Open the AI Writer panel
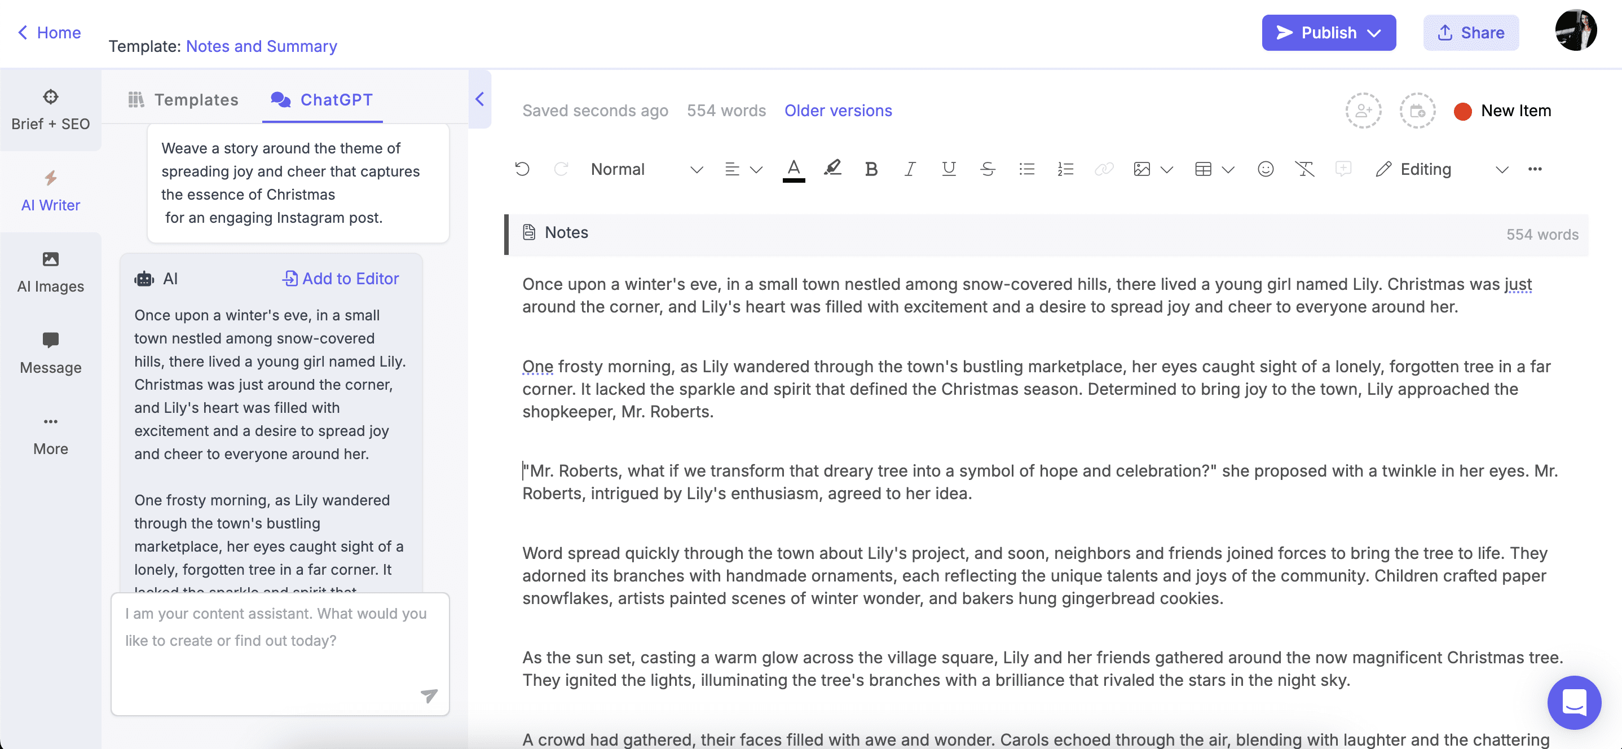 tap(50, 192)
